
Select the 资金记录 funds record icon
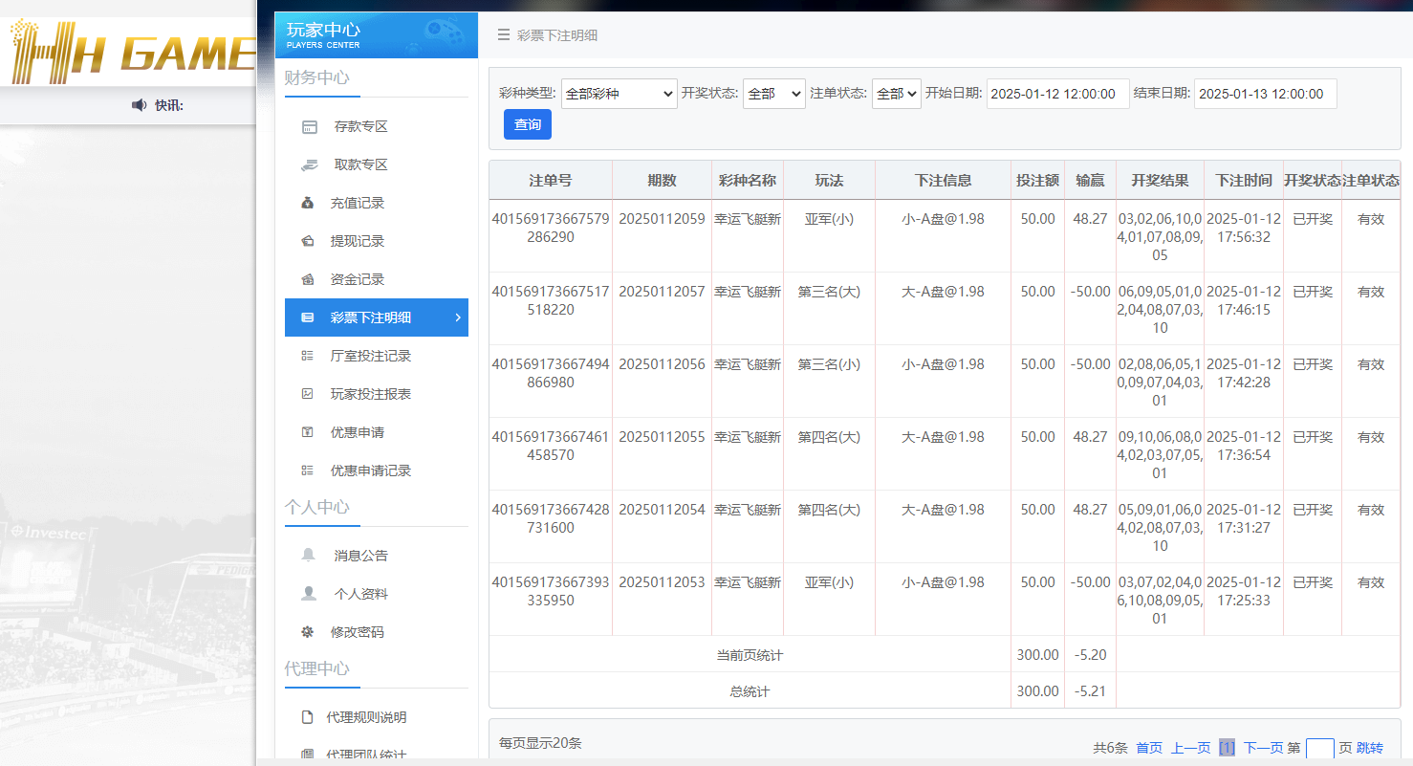[x=309, y=278]
